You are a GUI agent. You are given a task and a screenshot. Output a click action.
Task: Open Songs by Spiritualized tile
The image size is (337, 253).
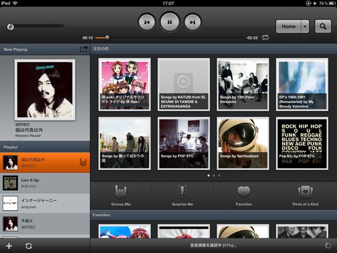point(243,143)
